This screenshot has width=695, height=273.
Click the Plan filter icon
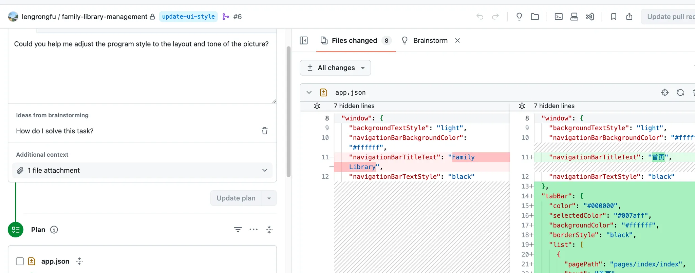pos(238,230)
